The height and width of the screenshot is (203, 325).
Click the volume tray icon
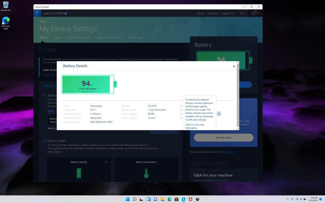(x=301, y=199)
